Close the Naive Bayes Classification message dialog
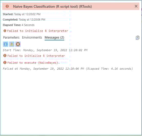Viewport: 142px width, 136px height. 136,6
